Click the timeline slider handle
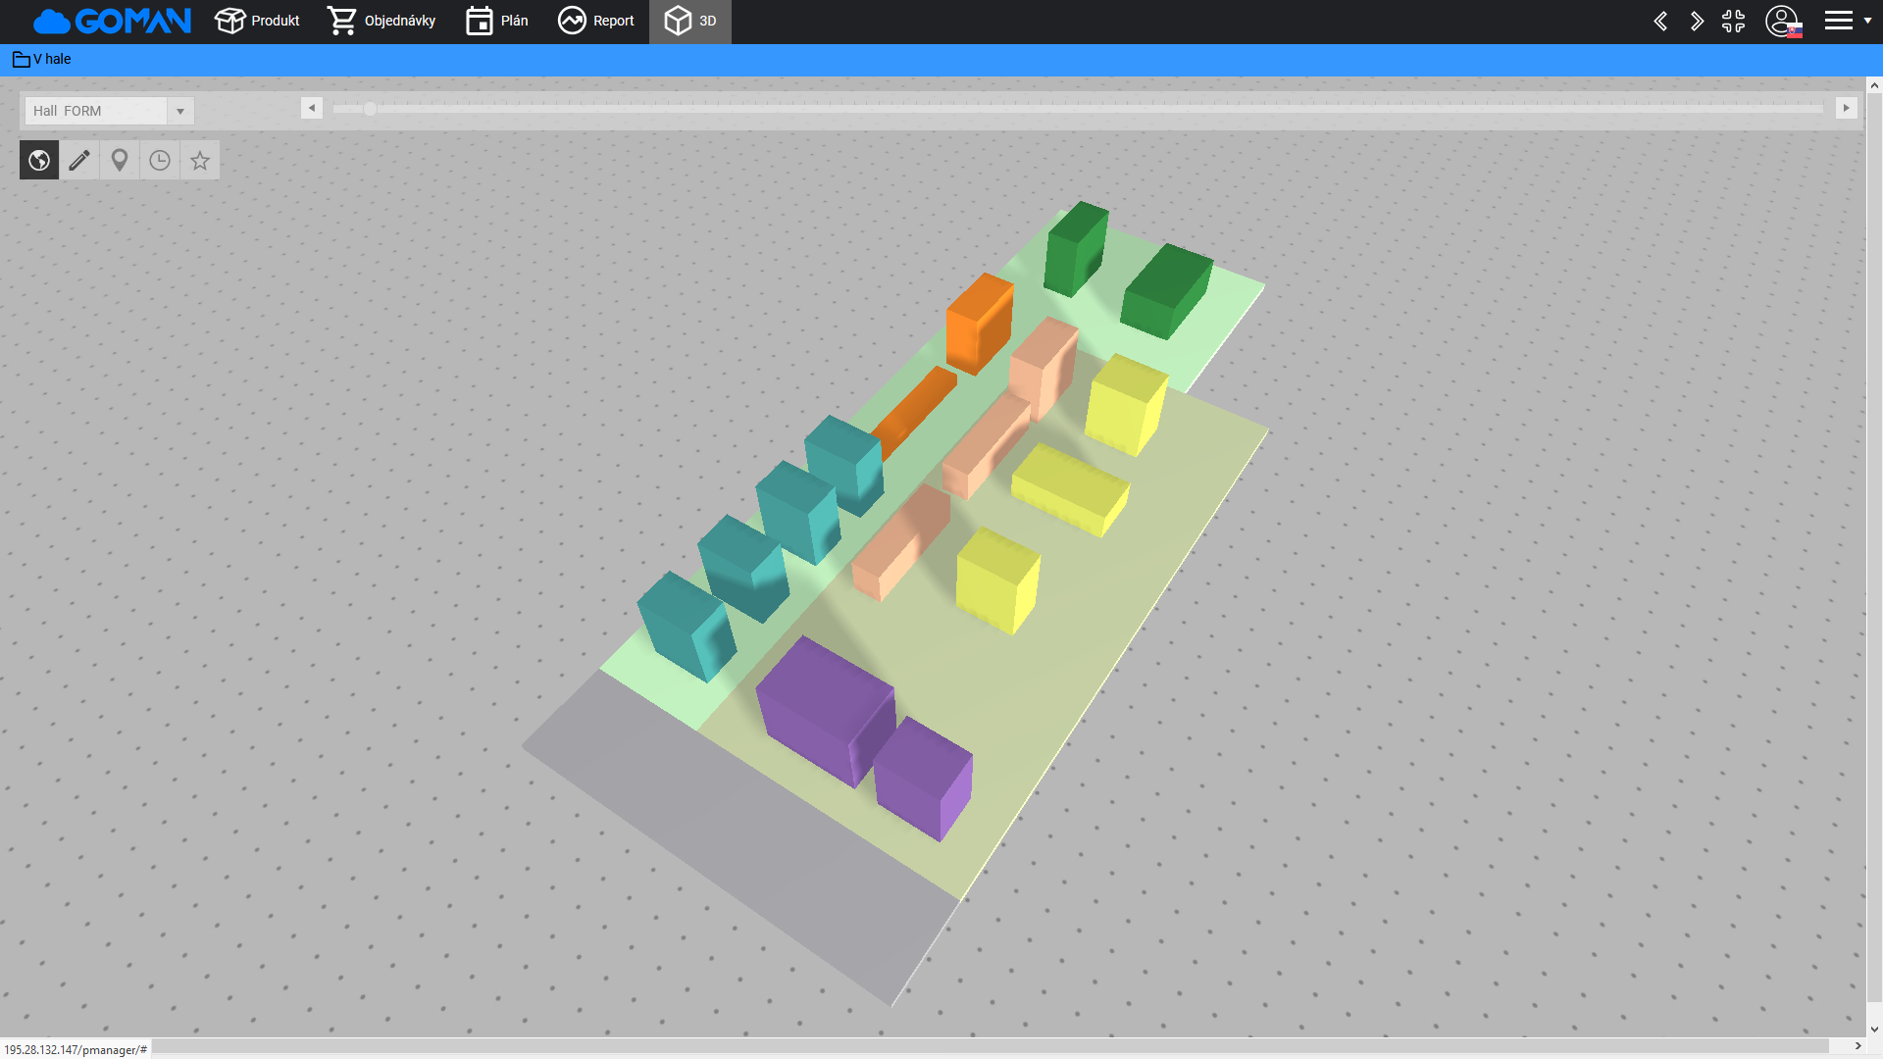 [370, 109]
